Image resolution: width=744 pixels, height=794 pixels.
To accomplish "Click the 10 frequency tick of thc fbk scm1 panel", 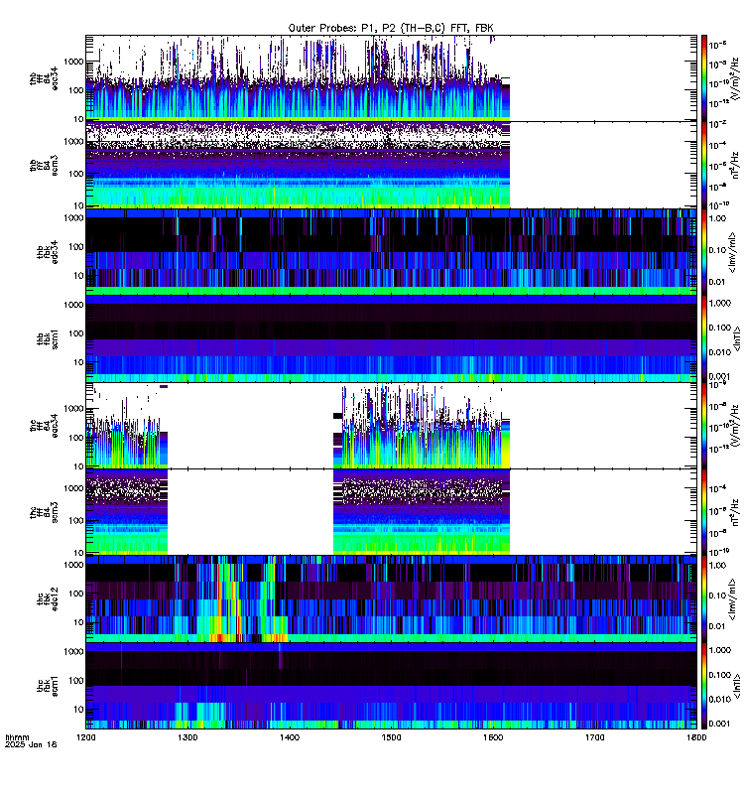I will click(78, 709).
